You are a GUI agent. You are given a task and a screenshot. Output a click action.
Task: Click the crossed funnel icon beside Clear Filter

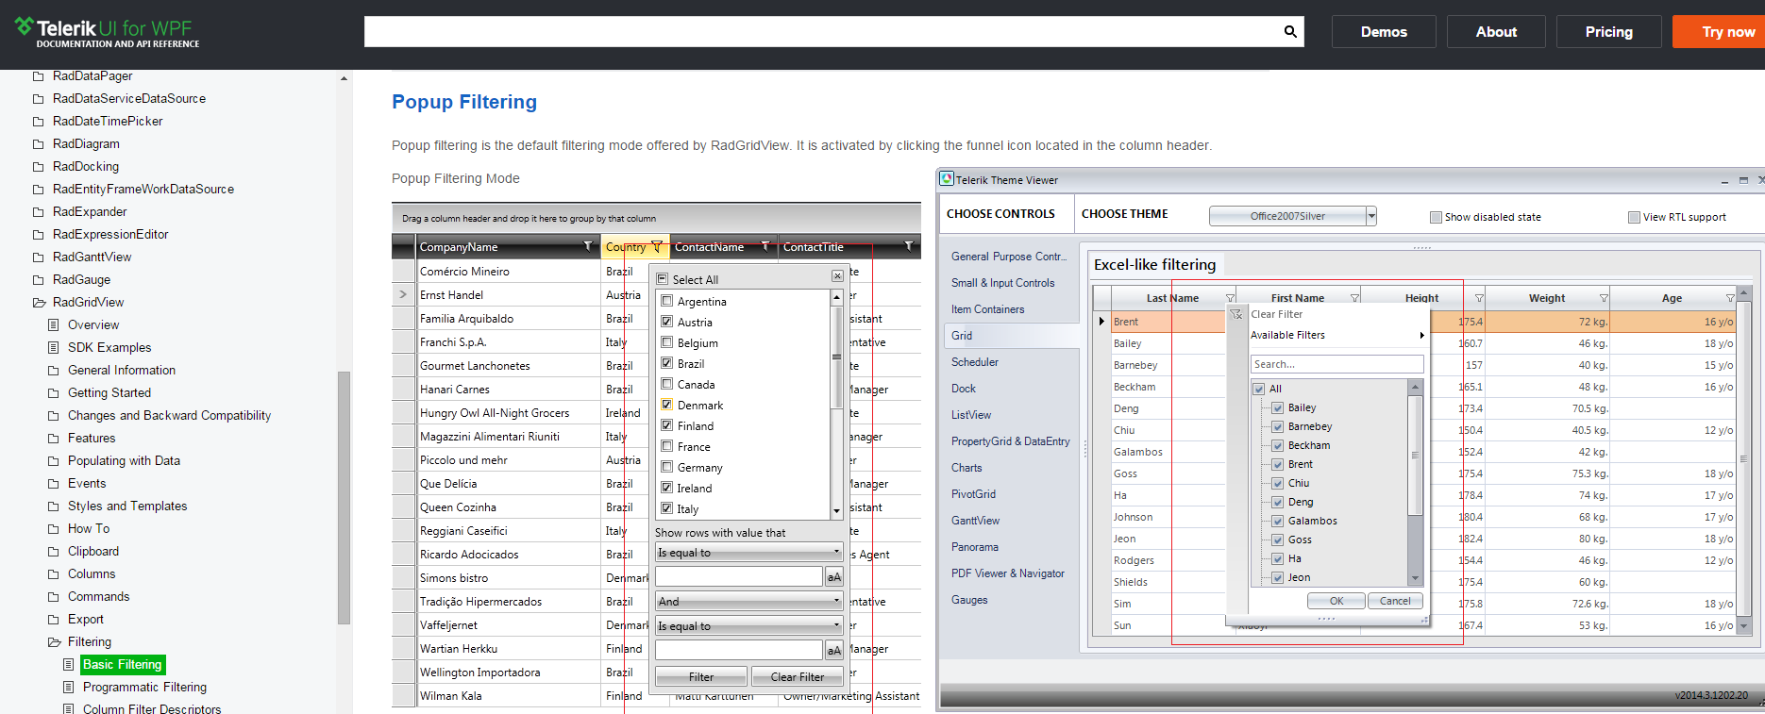(1236, 314)
